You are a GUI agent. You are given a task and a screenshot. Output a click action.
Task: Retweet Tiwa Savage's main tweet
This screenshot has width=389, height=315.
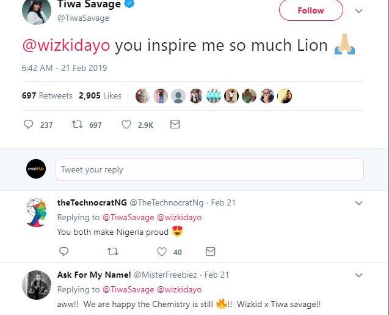78,124
